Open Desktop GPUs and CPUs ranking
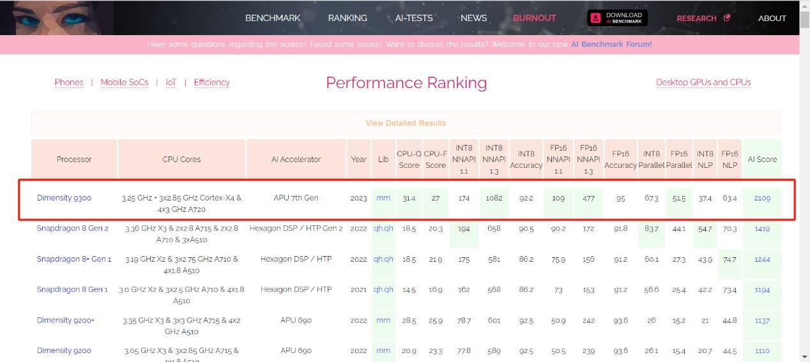 [703, 82]
